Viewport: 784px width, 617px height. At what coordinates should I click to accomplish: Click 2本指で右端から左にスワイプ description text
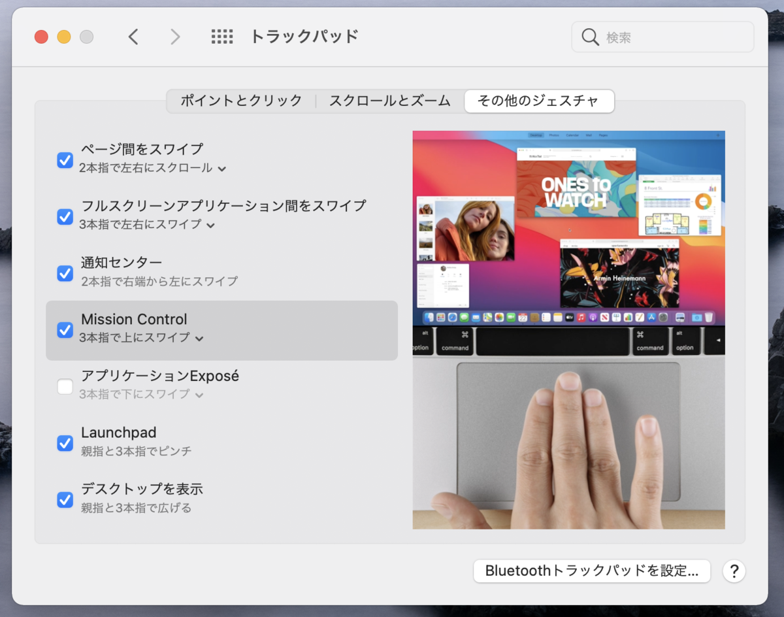click(x=159, y=281)
